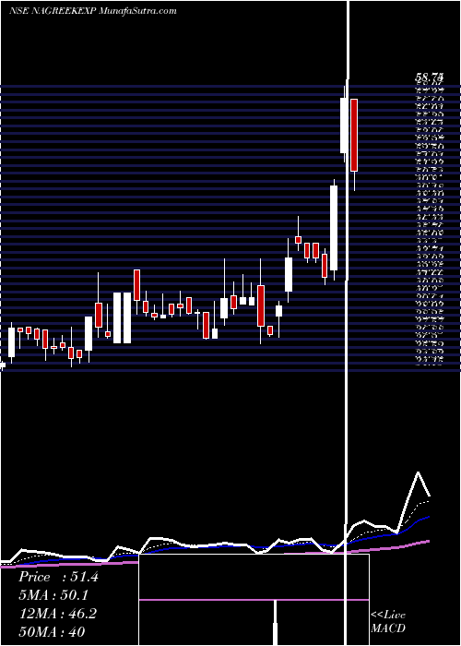Click the NSE NAGREEKEXP MunafaSutra.com title text
Image resolution: width=461 pixels, height=646 pixels.
[93, 11]
